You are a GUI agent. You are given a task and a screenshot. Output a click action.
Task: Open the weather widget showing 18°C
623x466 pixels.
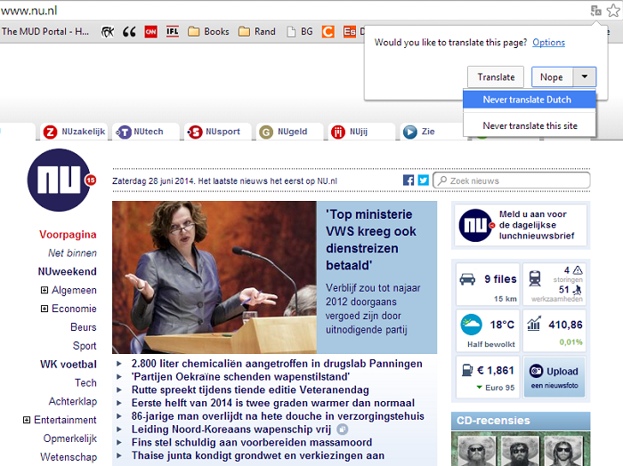pyautogui.click(x=486, y=329)
